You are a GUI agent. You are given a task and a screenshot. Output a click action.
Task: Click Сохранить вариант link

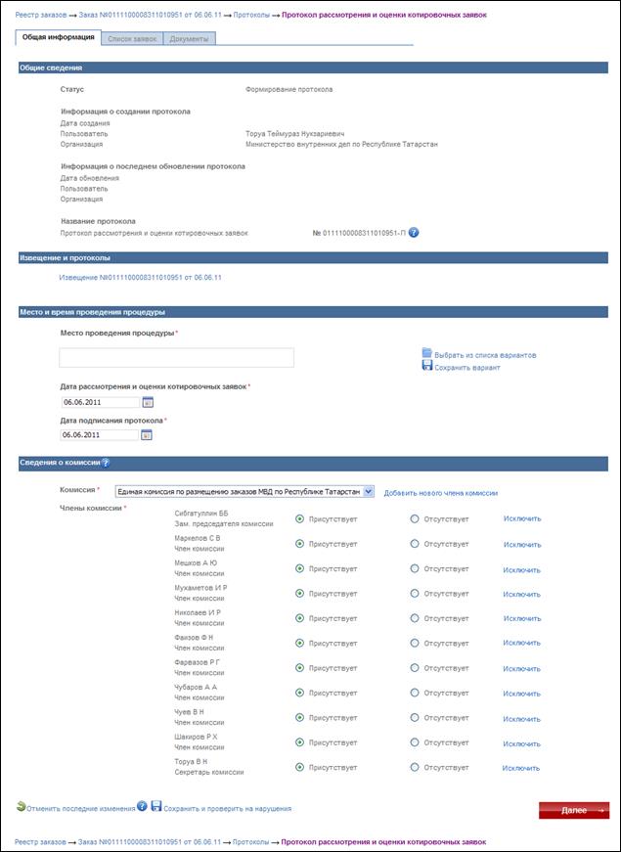467,368
